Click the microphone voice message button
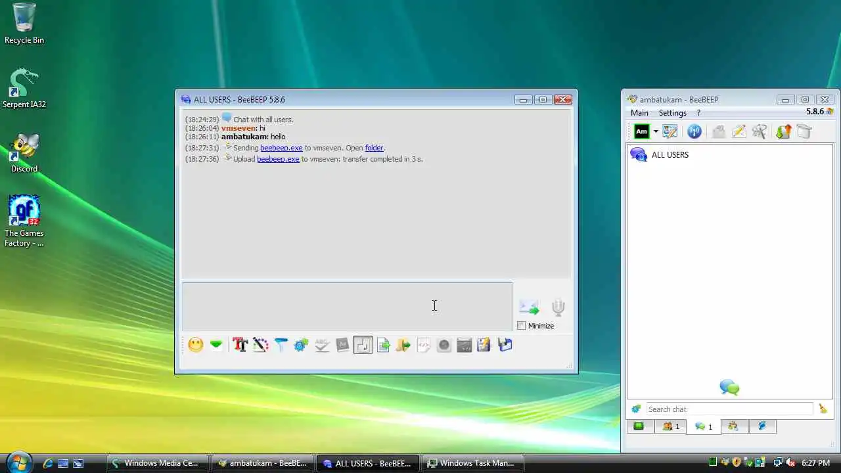Viewport: 841px width, 473px height. [x=558, y=307]
